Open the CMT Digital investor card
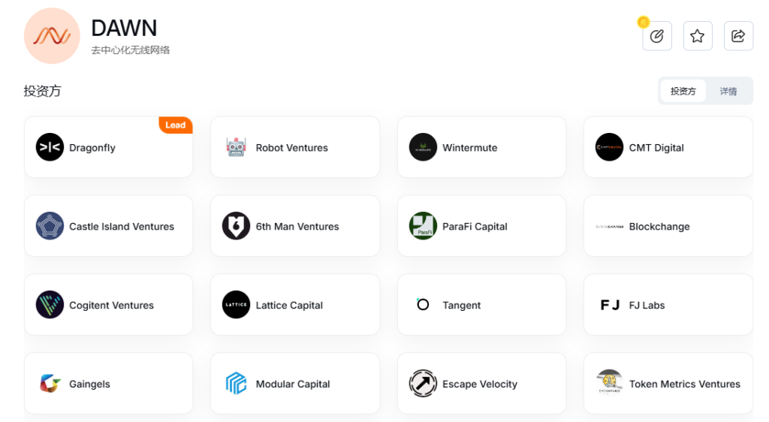Screen dimensions: 769x422 [668, 147]
